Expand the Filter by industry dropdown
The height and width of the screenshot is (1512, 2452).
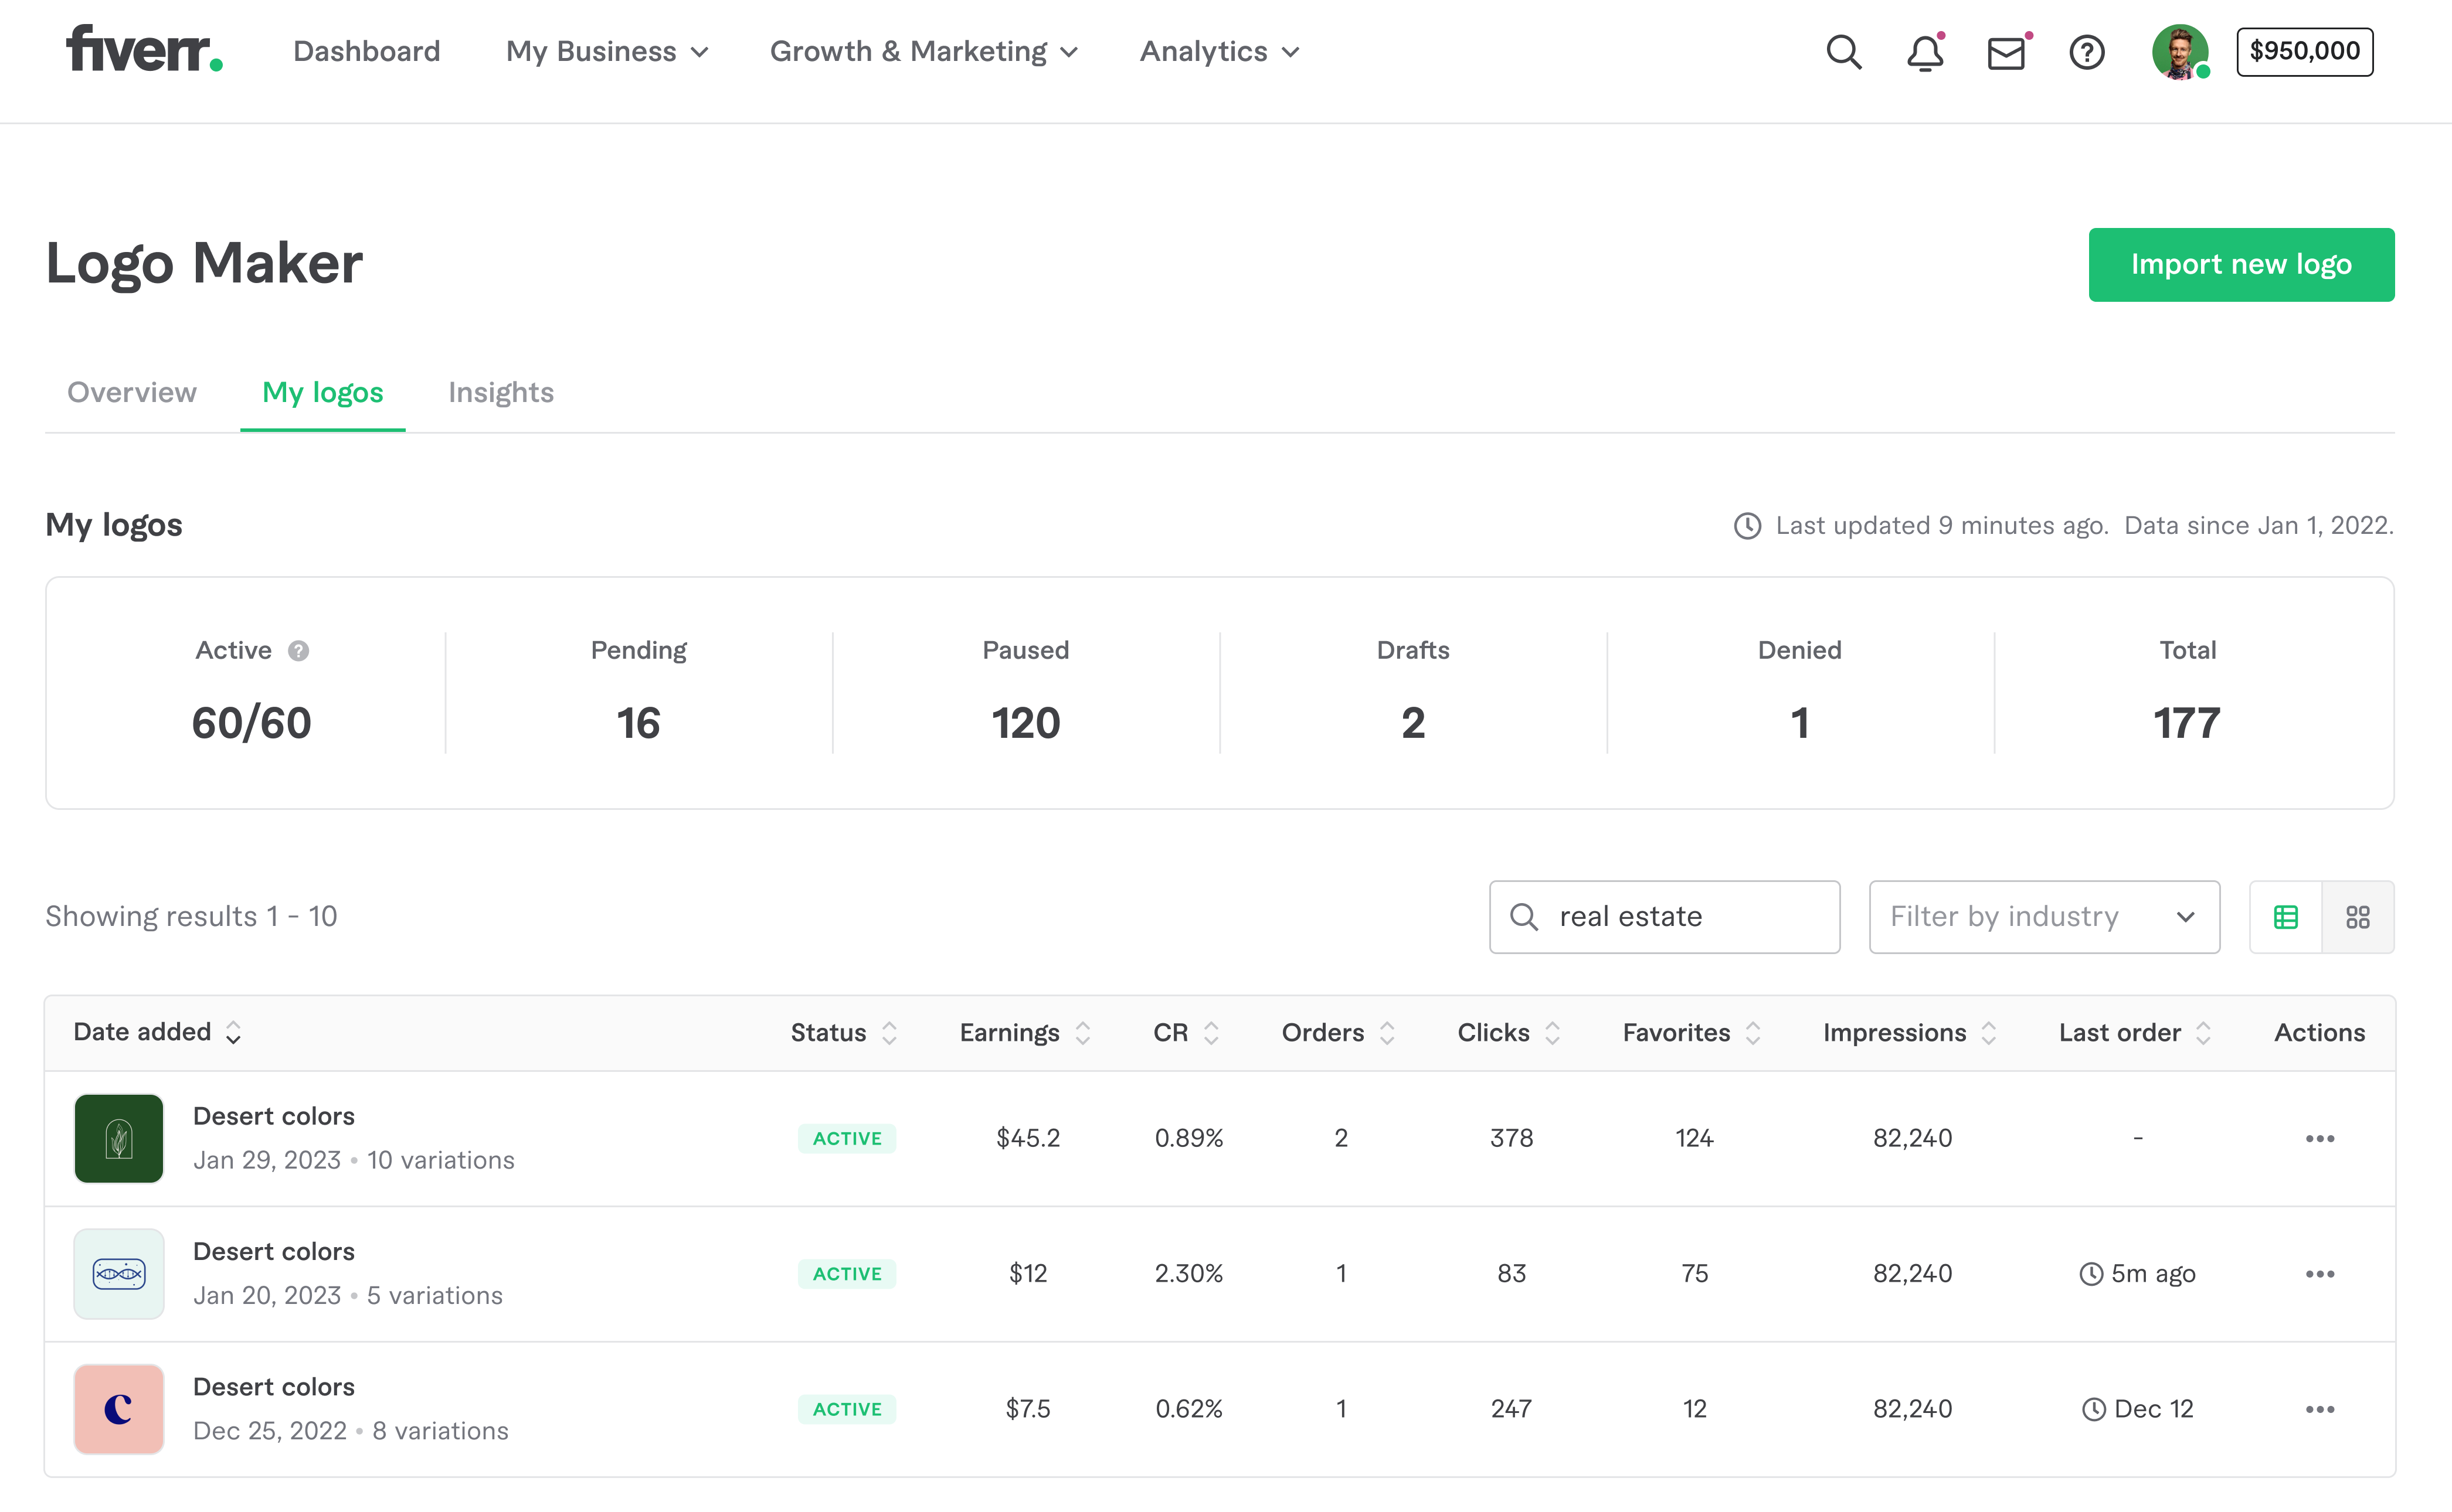click(2043, 916)
